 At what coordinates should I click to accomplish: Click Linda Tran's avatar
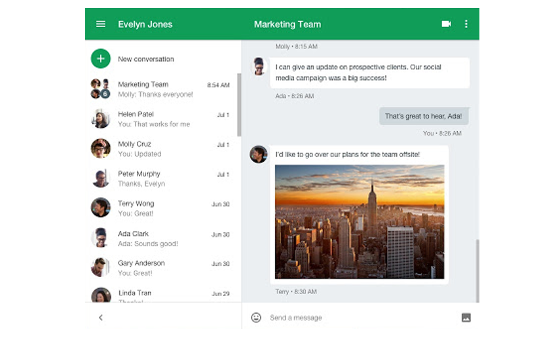(x=101, y=295)
